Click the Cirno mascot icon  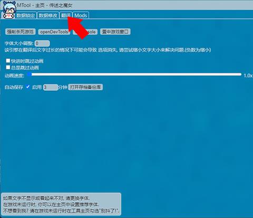point(9,10)
